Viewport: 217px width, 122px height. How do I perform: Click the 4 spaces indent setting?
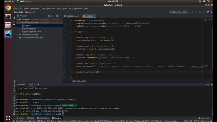point(205,121)
